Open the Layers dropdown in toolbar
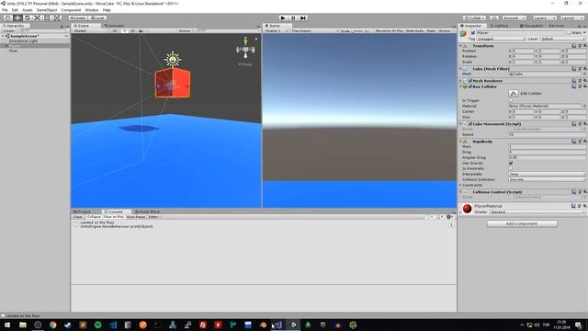Viewport: 588px width, 331px height. click(545, 18)
